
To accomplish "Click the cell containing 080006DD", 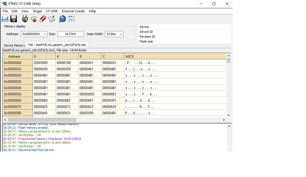I will [x=90, y=94].
